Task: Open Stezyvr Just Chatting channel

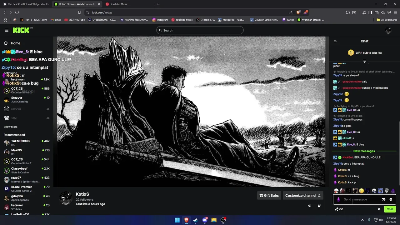Action: pyautogui.click(x=27, y=100)
